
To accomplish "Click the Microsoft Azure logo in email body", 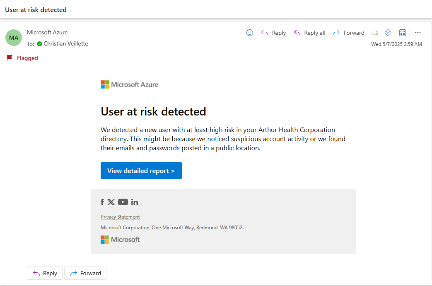I will click(129, 84).
